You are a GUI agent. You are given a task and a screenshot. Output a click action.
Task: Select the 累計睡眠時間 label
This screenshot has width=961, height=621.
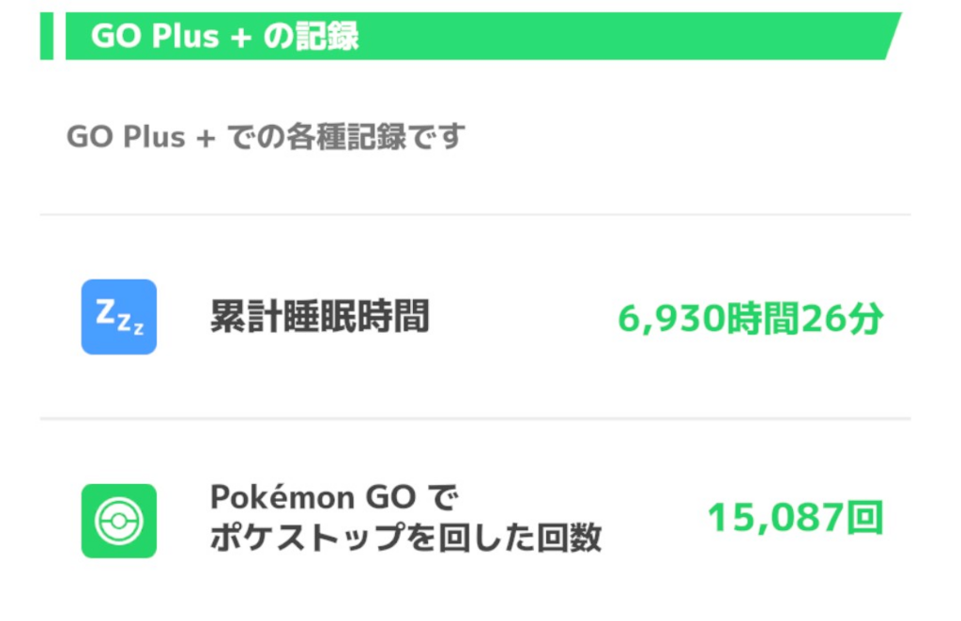[319, 318]
